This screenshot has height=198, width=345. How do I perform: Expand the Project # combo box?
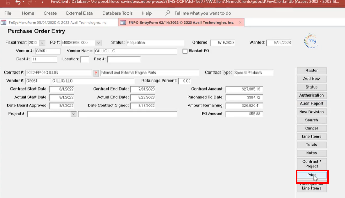coord(73,114)
